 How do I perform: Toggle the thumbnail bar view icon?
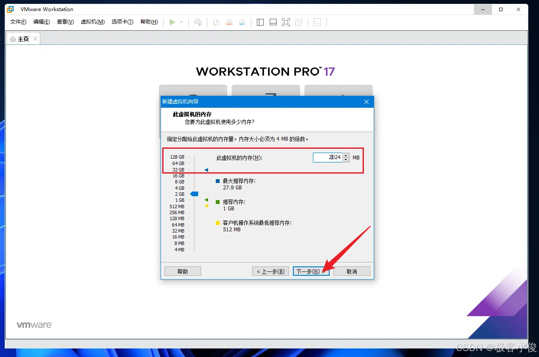point(273,22)
